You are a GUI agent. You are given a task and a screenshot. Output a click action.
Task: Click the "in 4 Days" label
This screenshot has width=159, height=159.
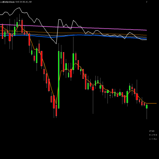(153, 139)
